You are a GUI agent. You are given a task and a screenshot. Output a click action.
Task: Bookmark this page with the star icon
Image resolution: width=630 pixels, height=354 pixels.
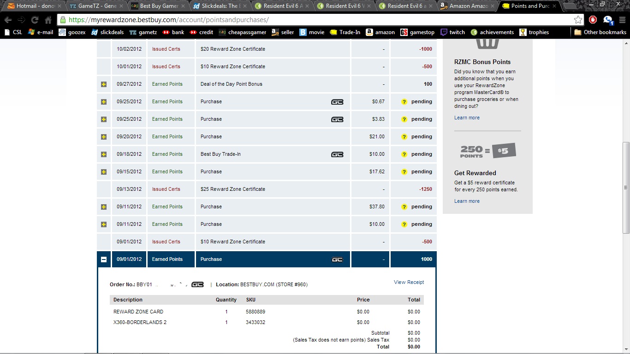tap(578, 20)
